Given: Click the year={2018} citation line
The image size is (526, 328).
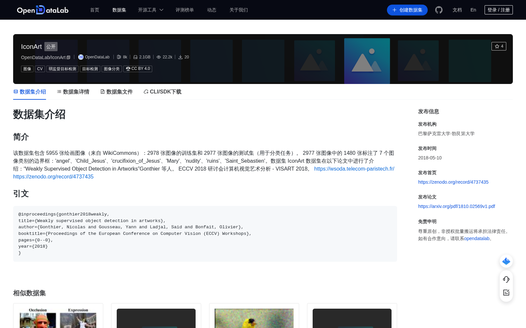Looking at the screenshot, I should [33, 246].
